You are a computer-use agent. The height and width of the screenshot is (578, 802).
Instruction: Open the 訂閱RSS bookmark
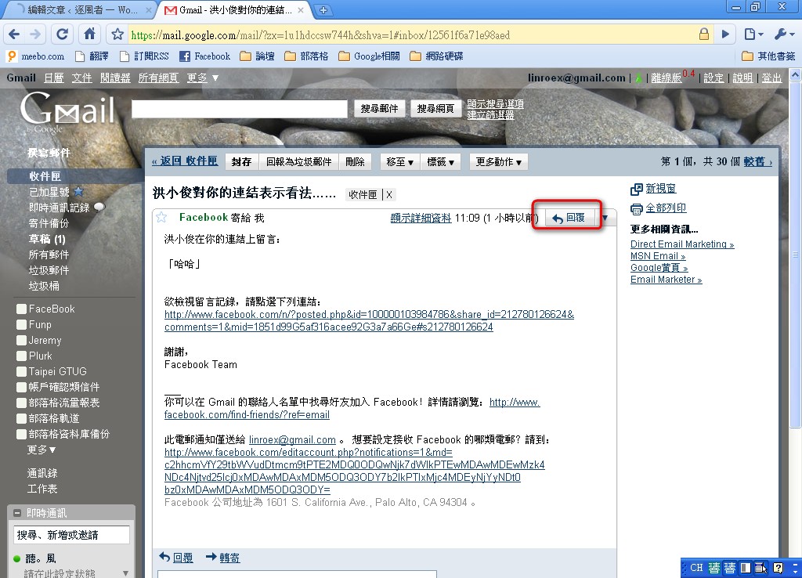click(x=144, y=56)
